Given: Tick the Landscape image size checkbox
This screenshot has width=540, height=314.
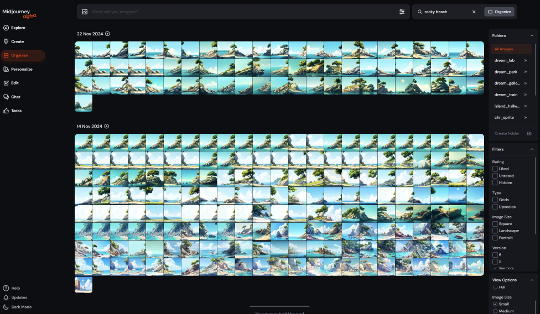Looking at the screenshot, I should point(495,231).
